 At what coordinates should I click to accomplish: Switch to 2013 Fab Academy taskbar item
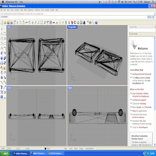tap(56, 153)
